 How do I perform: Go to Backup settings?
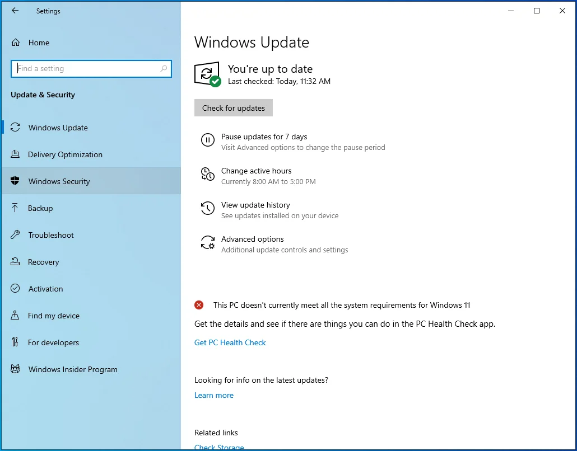[91, 208]
